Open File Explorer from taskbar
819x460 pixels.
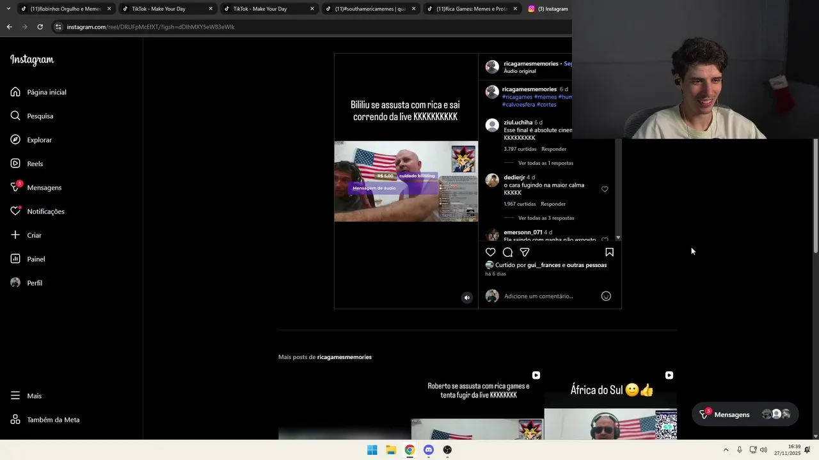click(391, 450)
